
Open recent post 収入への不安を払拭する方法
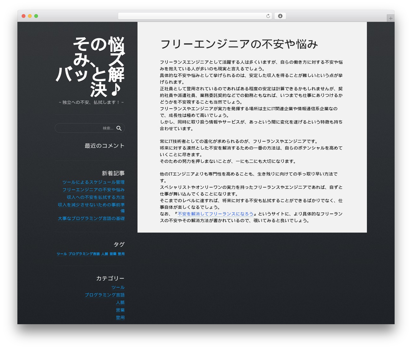click(96, 197)
